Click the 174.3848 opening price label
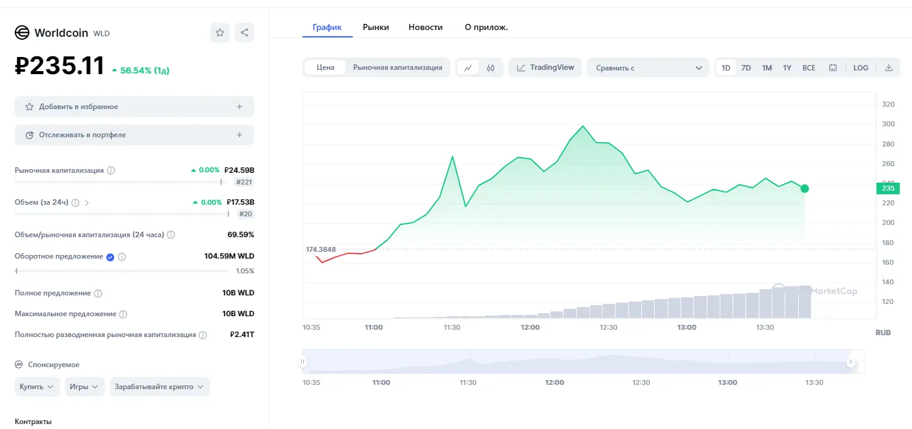Image resolution: width=912 pixels, height=429 pixels. coord(321,249)
